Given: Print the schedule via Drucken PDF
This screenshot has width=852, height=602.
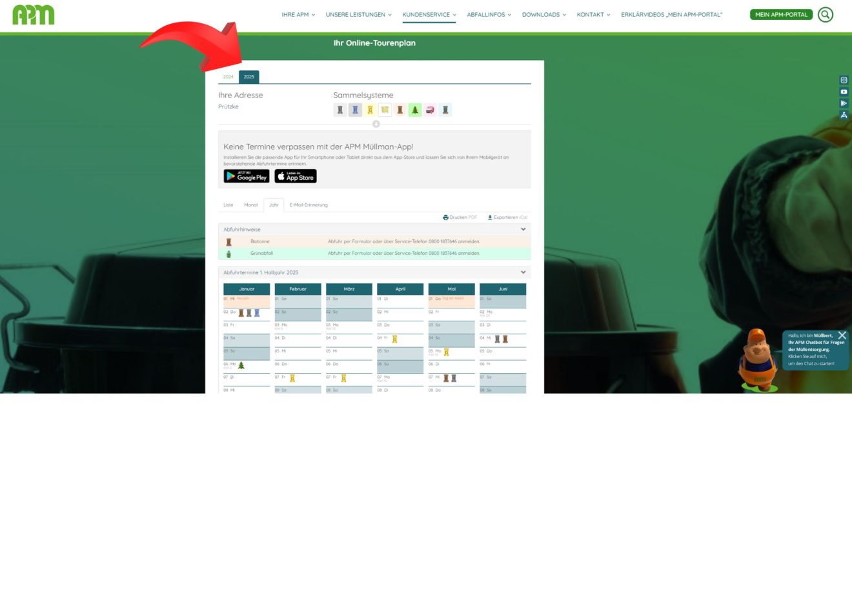Looking at the screenshot, I should point(460,217).
